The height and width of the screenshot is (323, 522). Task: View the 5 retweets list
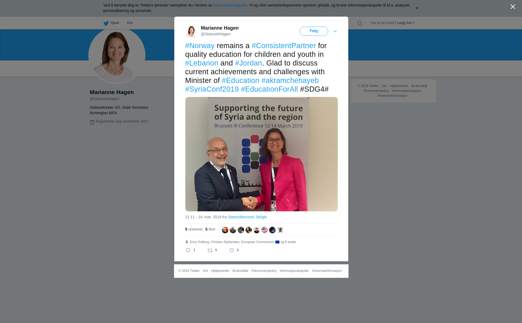point(194,229)
